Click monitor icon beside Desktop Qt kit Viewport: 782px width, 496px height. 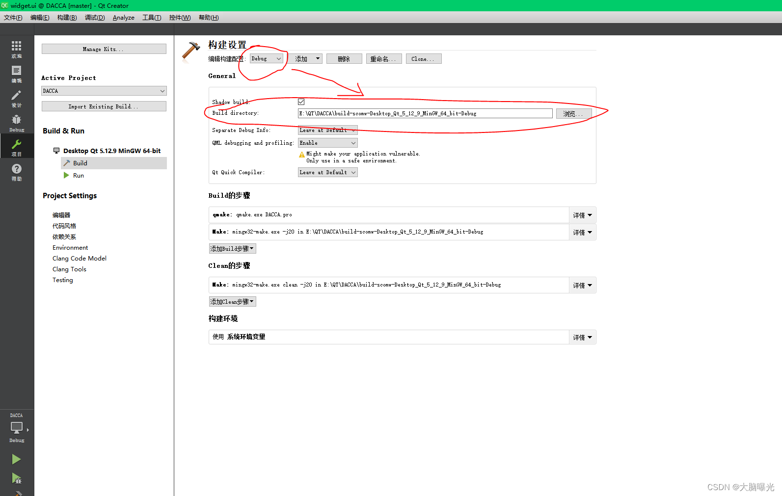56,151
